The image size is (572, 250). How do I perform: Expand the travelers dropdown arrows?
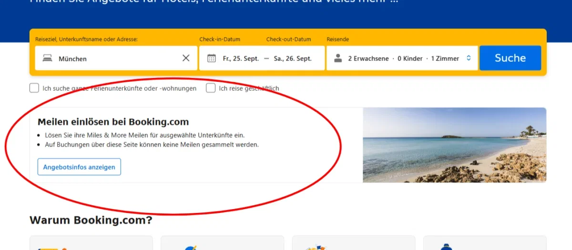[x=469, y=58]
